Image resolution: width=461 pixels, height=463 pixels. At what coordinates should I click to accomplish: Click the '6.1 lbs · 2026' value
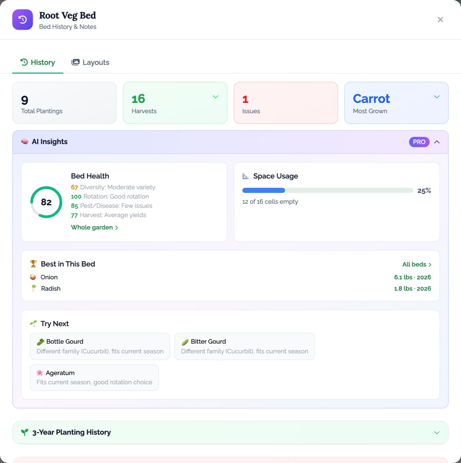[412, 277]
